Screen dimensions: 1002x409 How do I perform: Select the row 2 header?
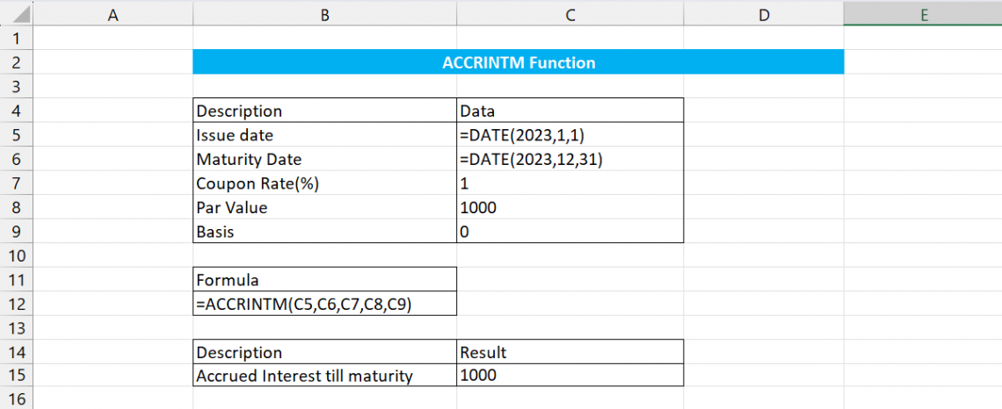click(17, 63)
